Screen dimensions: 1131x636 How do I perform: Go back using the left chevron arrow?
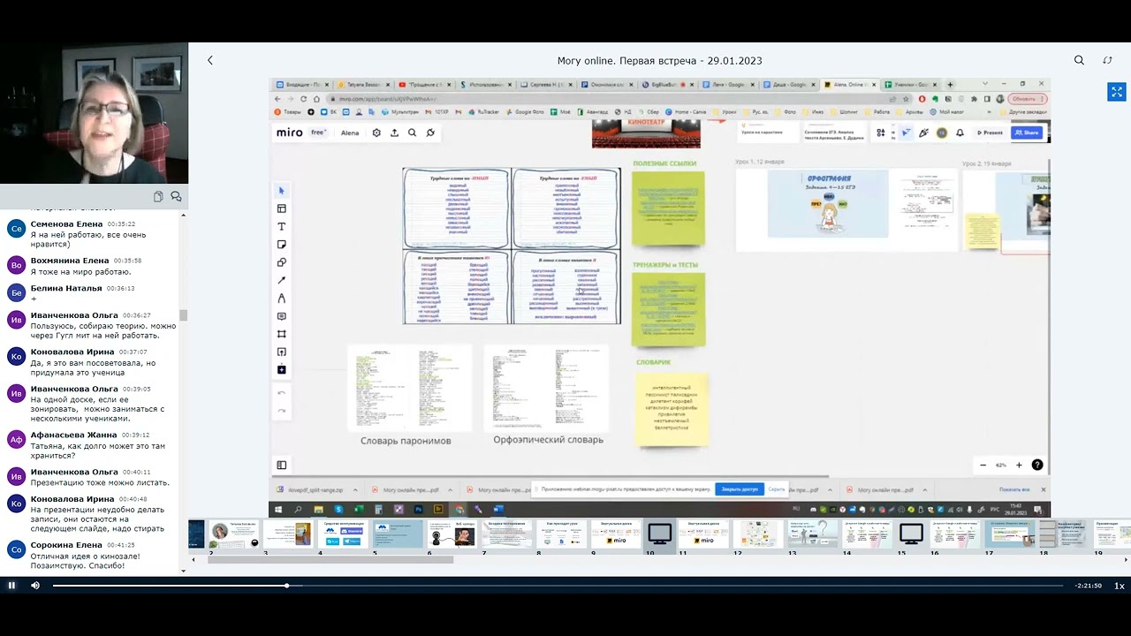click(x=210, y=60)
